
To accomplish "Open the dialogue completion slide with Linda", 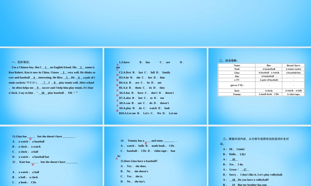I will [x=260, y=156].
